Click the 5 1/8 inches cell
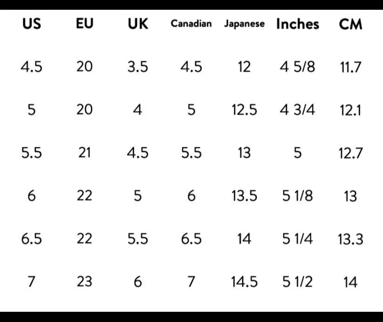 (297, 196)
